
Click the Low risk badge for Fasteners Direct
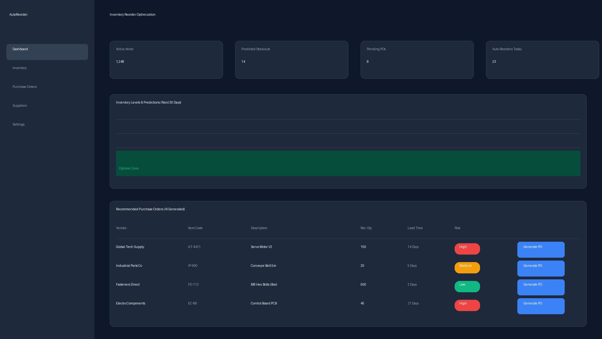467,286
